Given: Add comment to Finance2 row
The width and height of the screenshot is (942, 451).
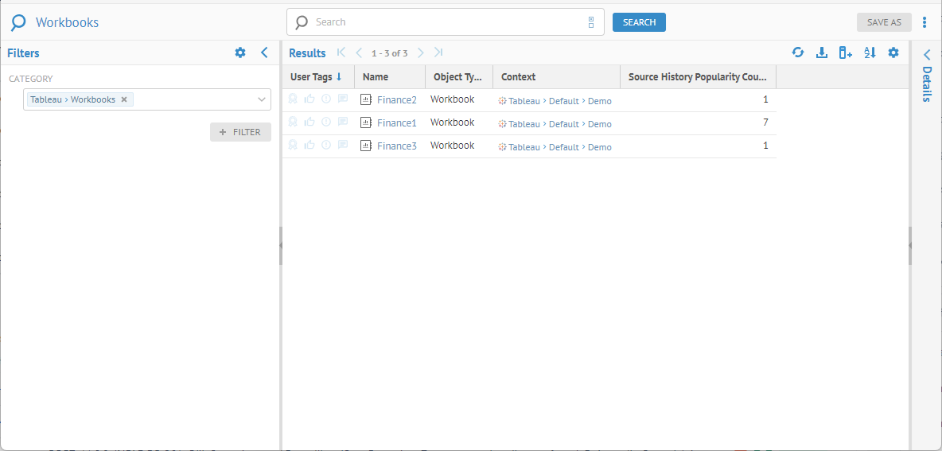Looking at the screenshot, I should click(x=343, y=99).
